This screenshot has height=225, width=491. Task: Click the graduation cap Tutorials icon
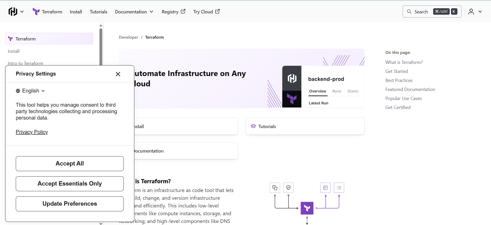coord(253,126)
